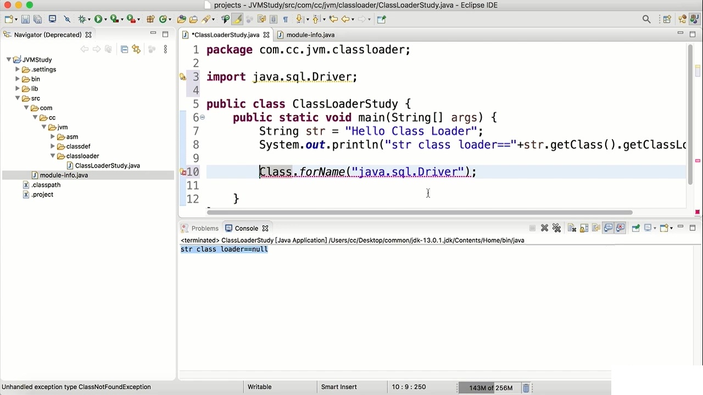Click the editor horizontal scrollbar
The height and width of the screenshot is (395, 703).
pyautogui.click(x=420, y=212)
